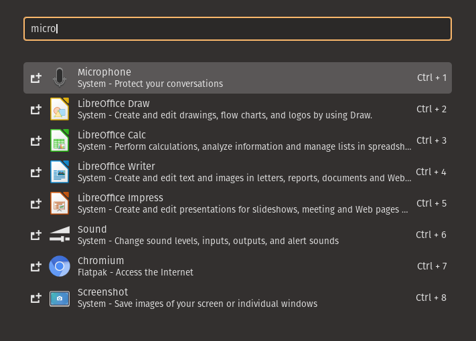This screenshot has height=341, width=476.
Task: Click the new-window icon beside Screenshot
Action: [x=36, y=298]
